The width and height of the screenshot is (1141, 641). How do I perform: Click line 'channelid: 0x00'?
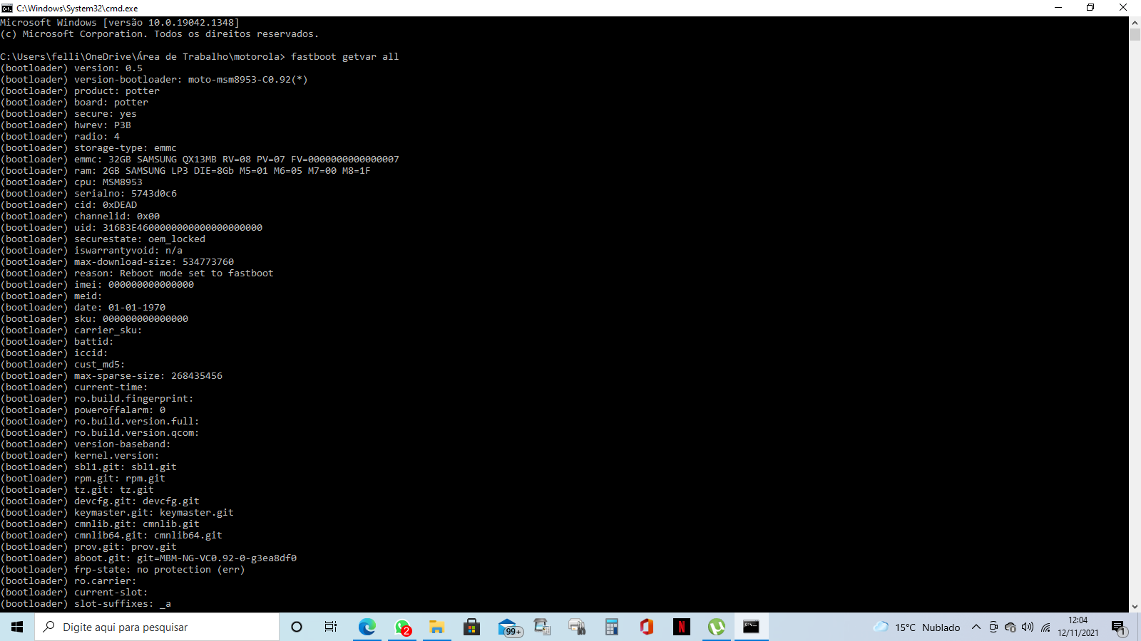click(x=80, y=217)
